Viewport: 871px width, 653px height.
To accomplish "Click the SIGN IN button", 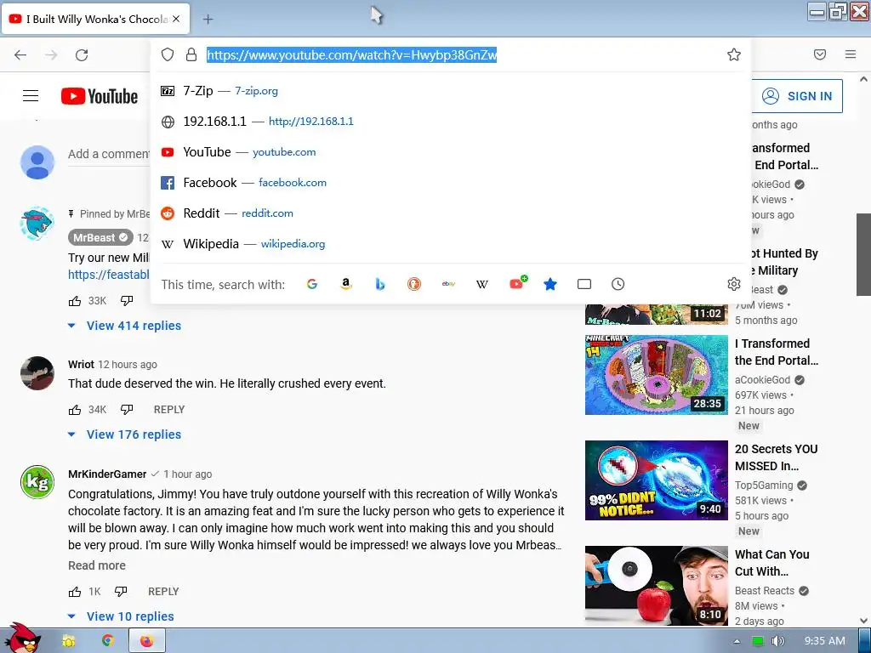I will [797, 96].
